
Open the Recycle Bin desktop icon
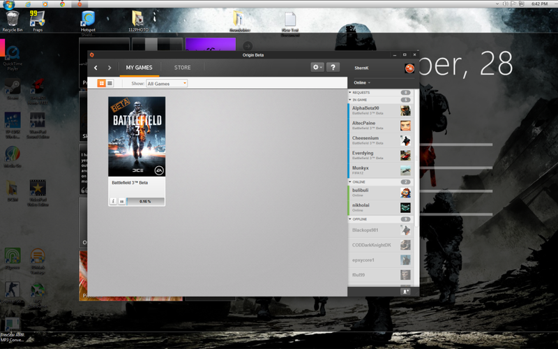[12, 19]
